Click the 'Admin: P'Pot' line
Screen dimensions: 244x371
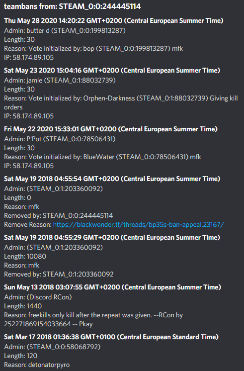pyautogui.click(x=60, y=139)
